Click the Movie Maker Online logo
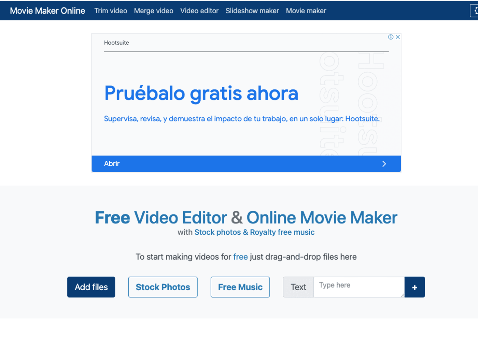 tap(47, 11)
